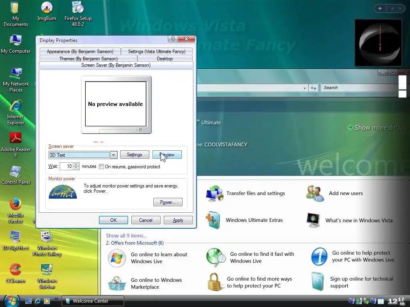
Task: Switch to Themes (By Benjamin Samson) tab
Action: point(88,58)
